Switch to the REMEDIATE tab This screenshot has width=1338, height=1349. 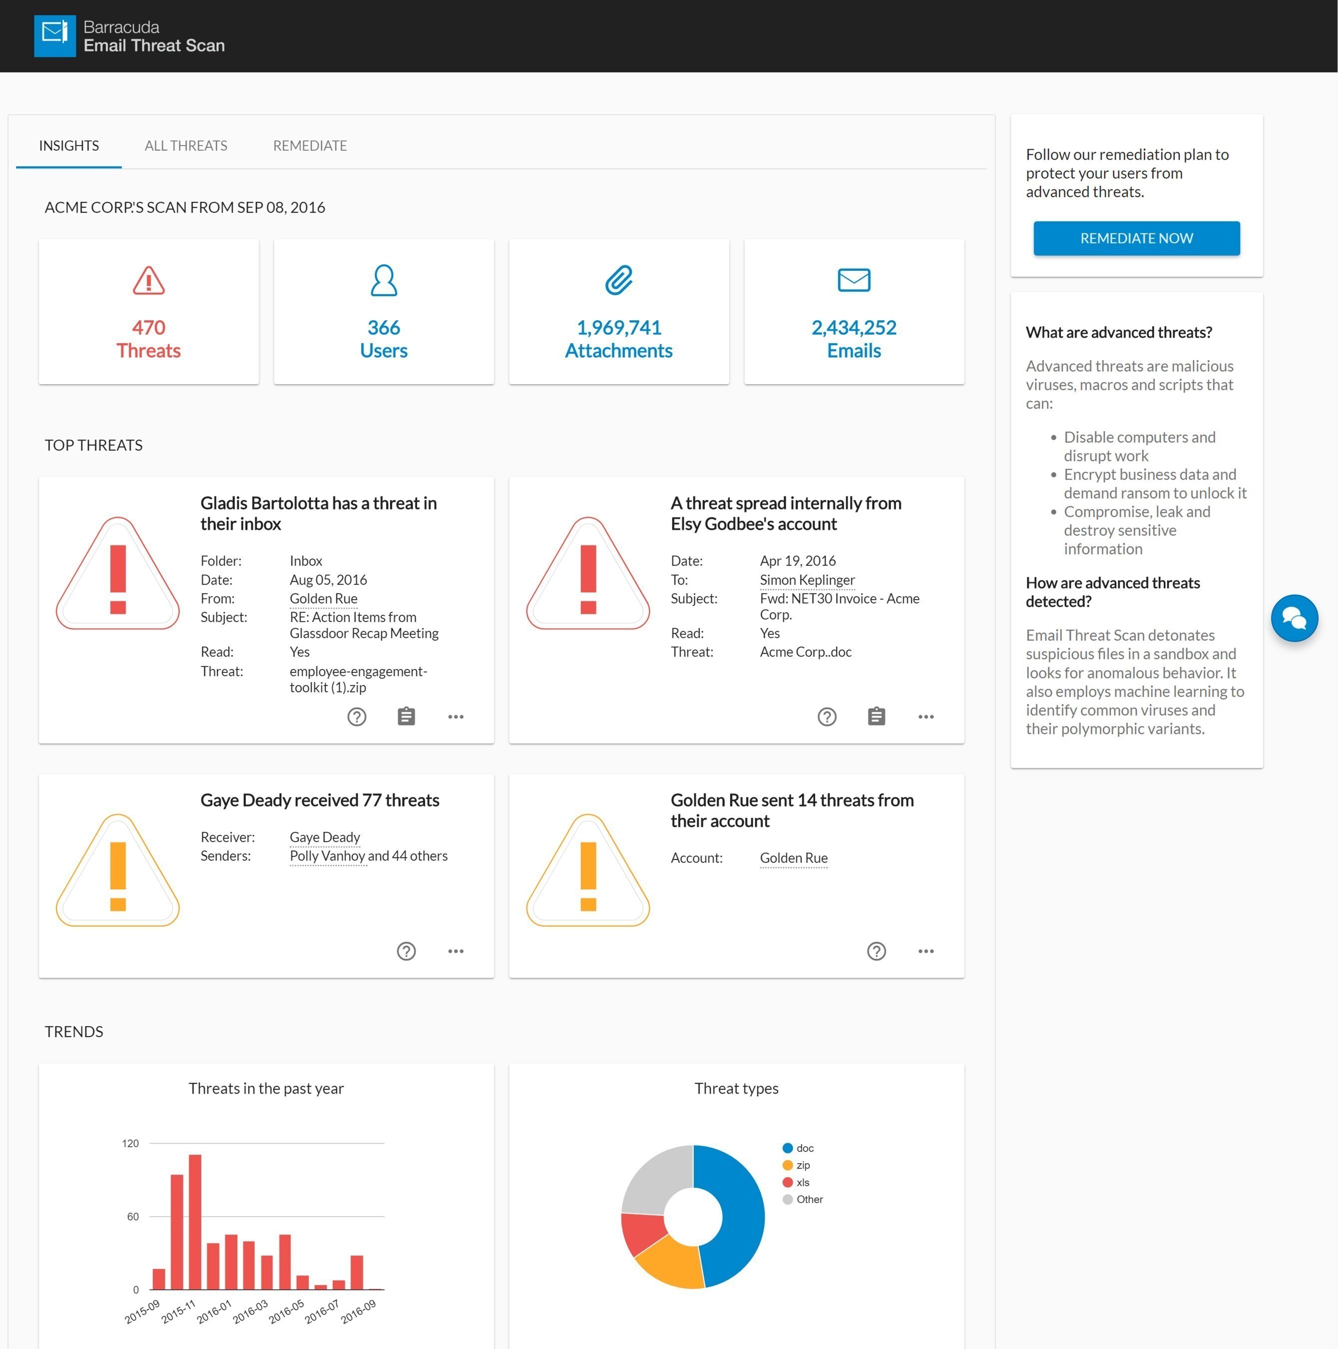pyautogui.click(x=309, y=145)
